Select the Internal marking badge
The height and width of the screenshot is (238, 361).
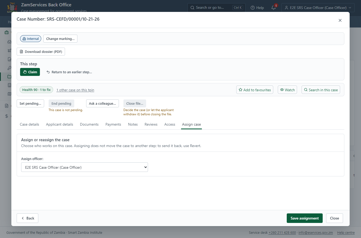[x=31, y=39]
